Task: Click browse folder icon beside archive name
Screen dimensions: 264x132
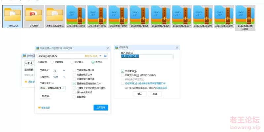Action: [x=105, y=56]
